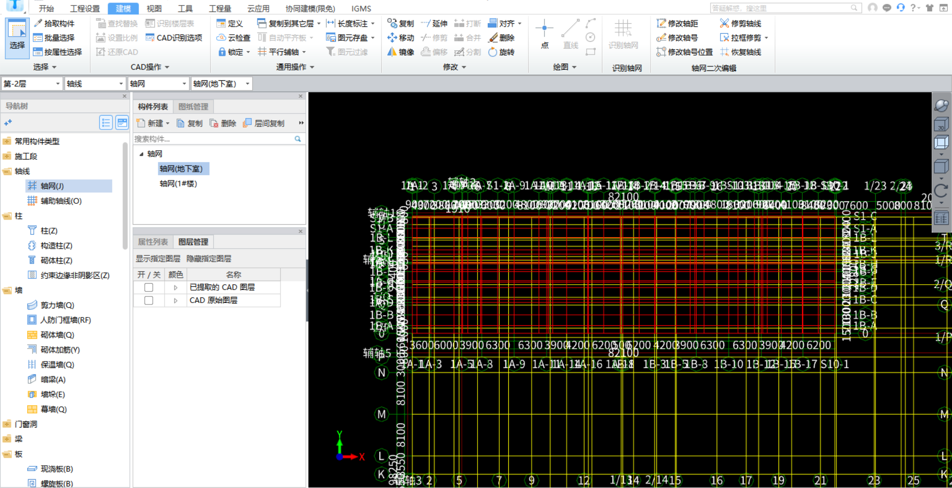Click 显示指定图层 button
Image resolution: width=952 pixels, height=488 pixels.
click(x=158, y=259)
